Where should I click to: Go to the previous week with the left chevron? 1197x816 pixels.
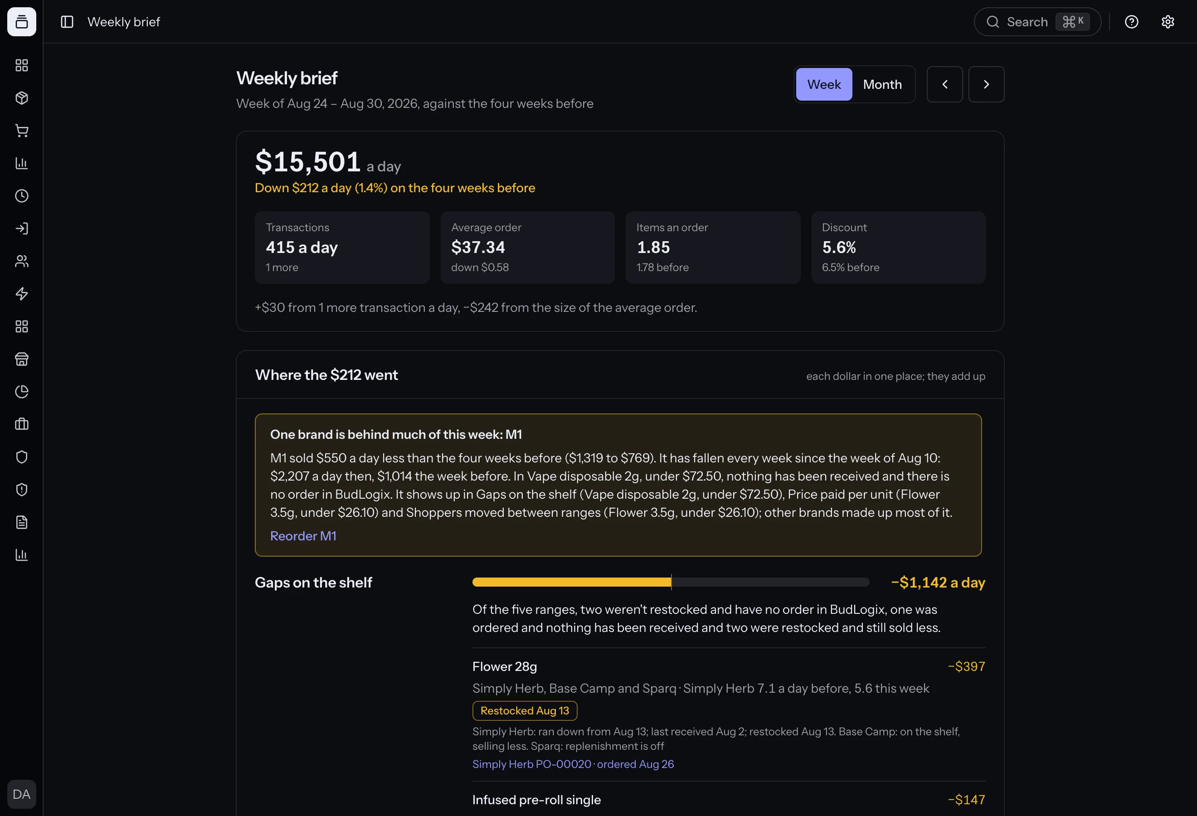click(x=944, y=84)
